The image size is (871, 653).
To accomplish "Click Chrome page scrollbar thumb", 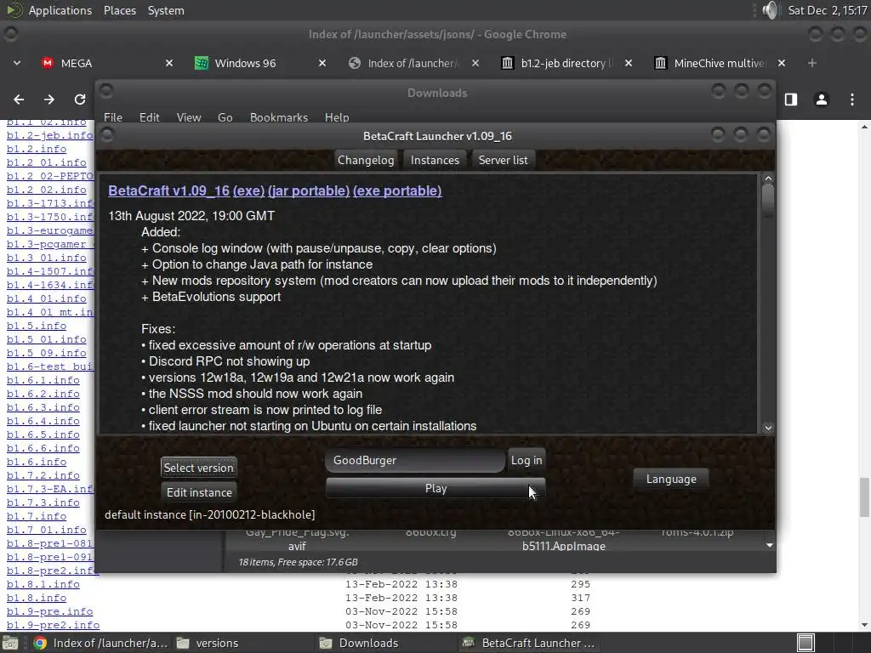I will pos(864,497).
